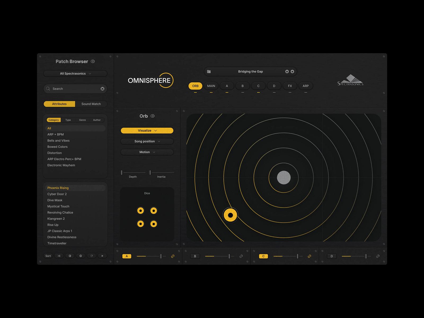Open the FX tab
This screenshot has width=424, height=318.
pos(290,86)
